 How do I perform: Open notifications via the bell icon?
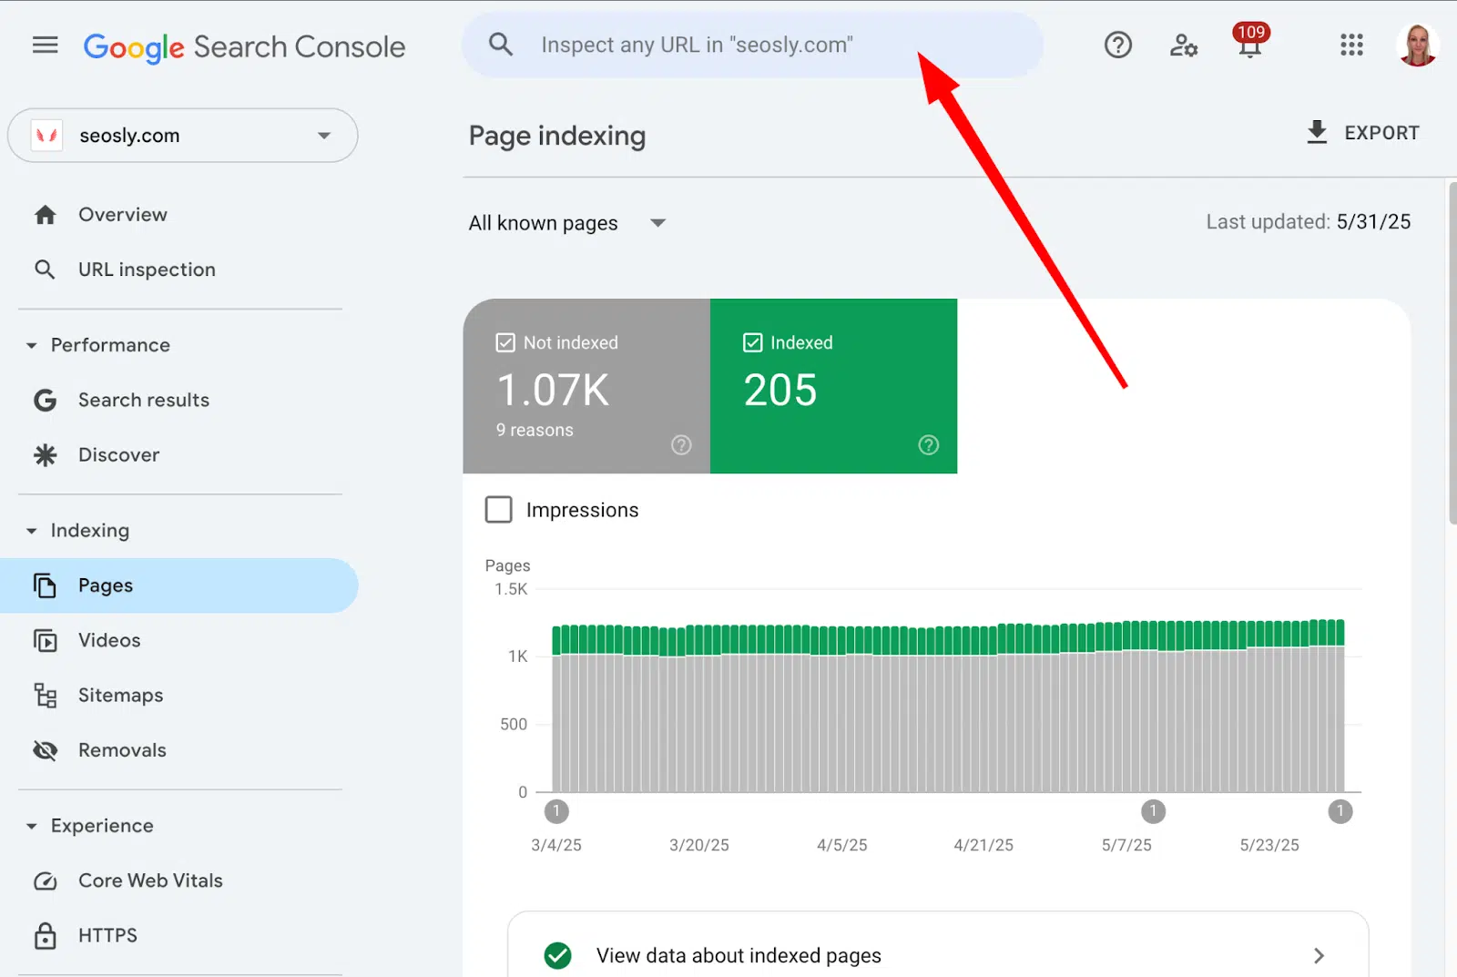tap(1249, 45)
